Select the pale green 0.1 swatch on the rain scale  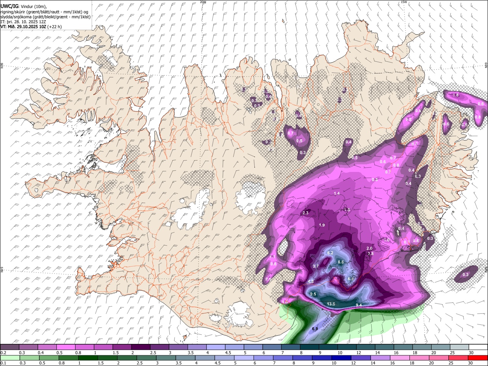coord(10,358)
